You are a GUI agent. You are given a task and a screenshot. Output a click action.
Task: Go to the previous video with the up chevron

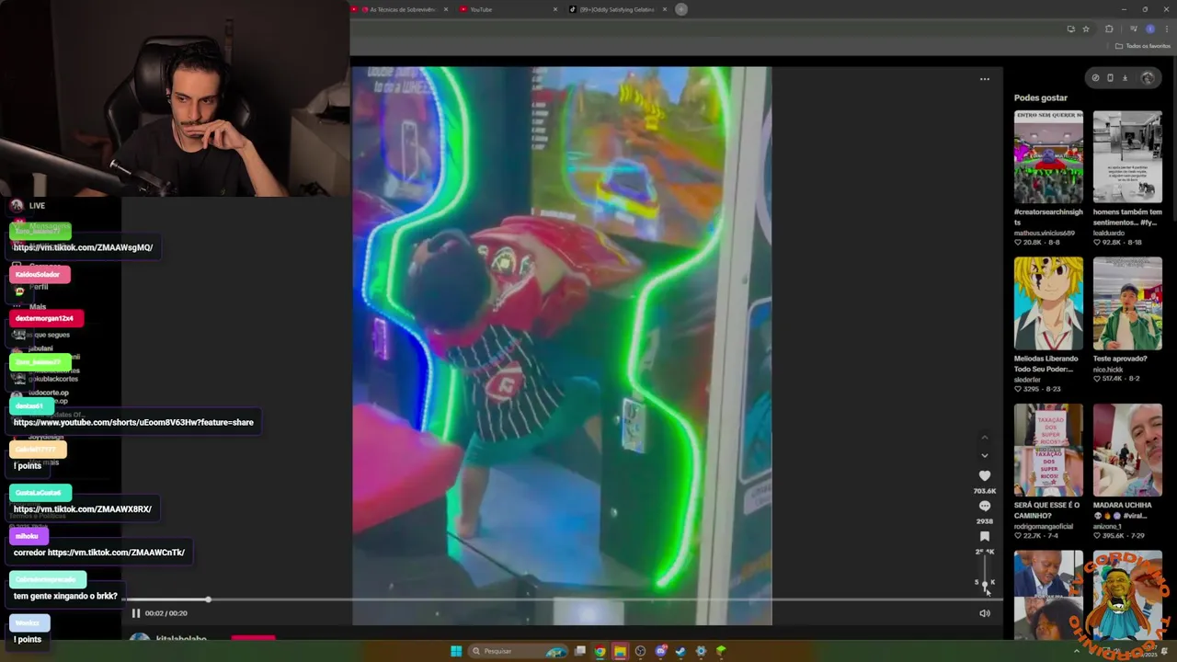985,437
